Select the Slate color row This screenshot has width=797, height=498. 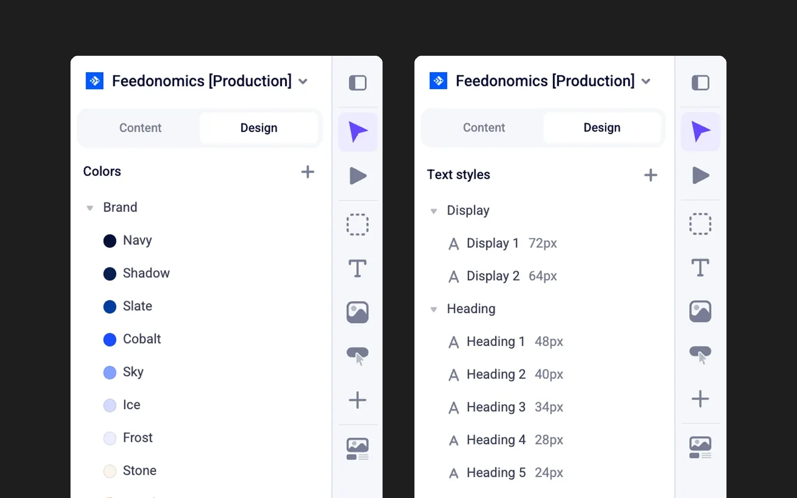(201, 306)
